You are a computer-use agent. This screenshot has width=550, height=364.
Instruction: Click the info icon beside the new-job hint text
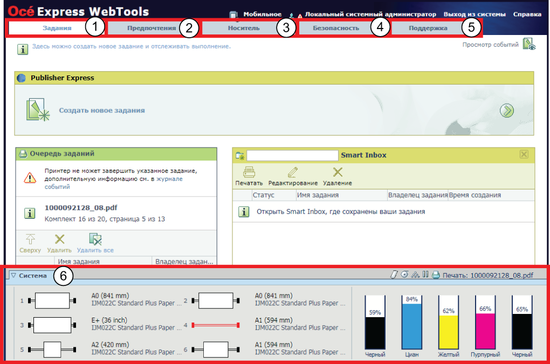[23, 50]
